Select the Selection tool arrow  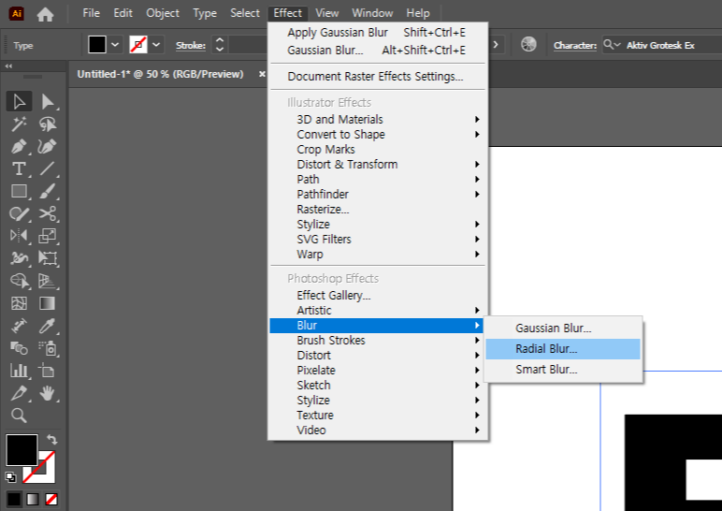click(19, 101)
